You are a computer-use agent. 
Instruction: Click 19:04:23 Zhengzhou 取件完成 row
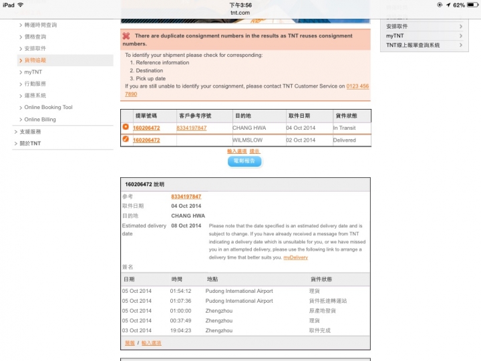click(245, 330)
